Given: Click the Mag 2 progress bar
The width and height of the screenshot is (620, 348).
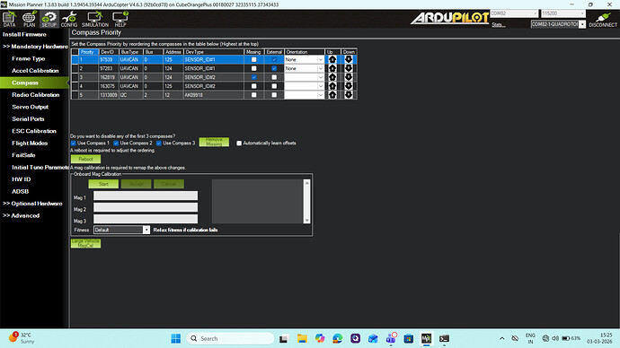Looking at the screenshot, I should [x=146, y=207].
